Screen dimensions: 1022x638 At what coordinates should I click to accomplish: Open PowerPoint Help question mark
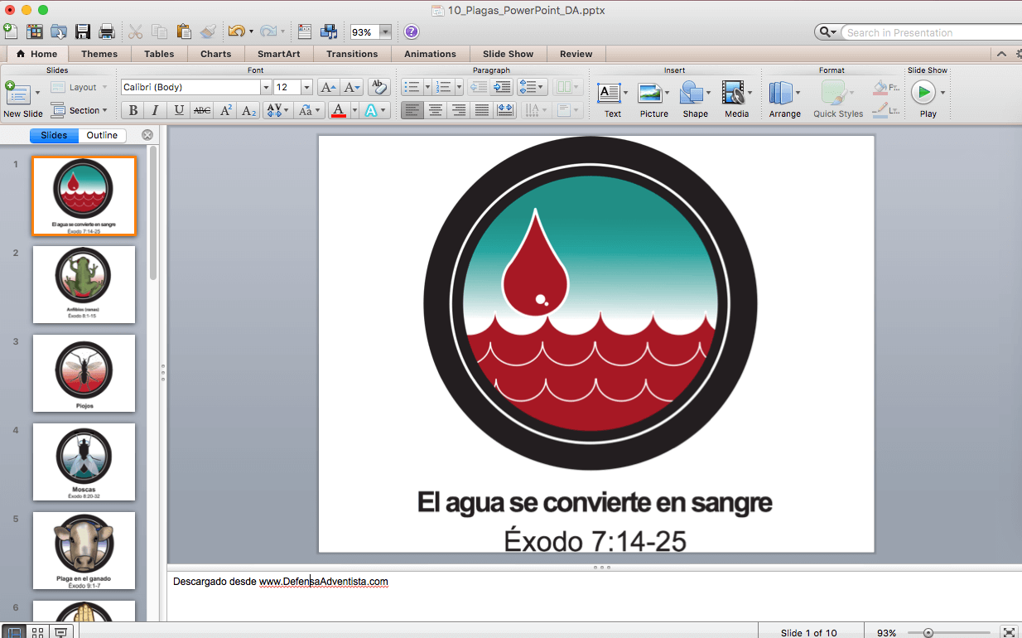tap(412, 31)
